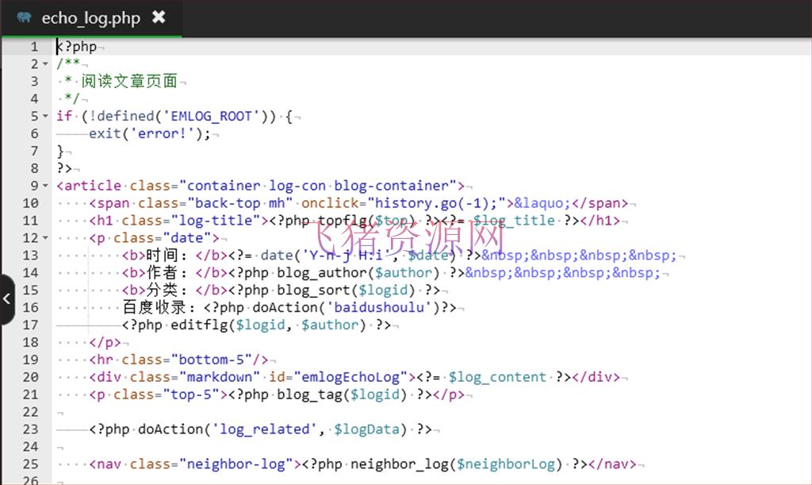
Task: Click the $log_content variable
Action: pyautogui.click(x=497, y=378)
